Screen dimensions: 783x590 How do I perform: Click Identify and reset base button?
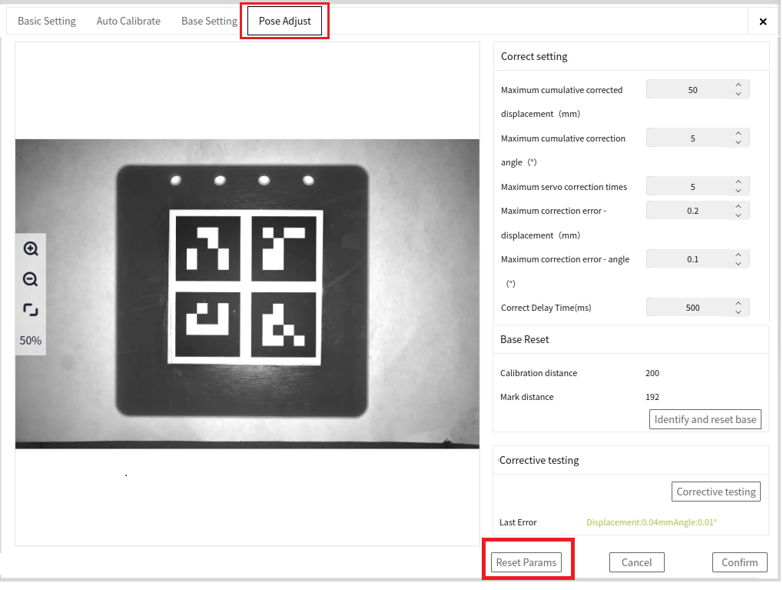click(705, 419)
